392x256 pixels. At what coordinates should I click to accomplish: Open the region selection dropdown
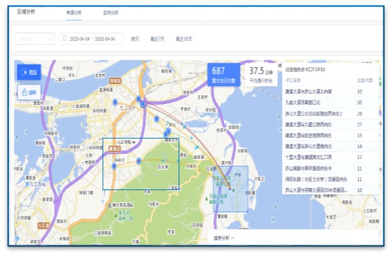[35, 39]
